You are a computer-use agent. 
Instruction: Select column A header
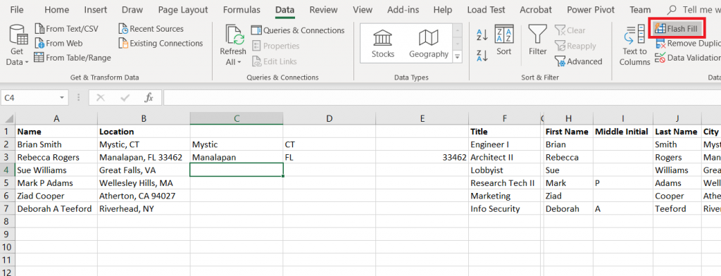pyautogui.click(x=56, y=119)
